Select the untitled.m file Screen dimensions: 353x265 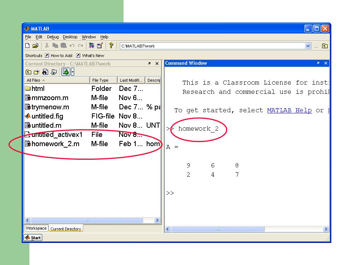click(92, 125)
